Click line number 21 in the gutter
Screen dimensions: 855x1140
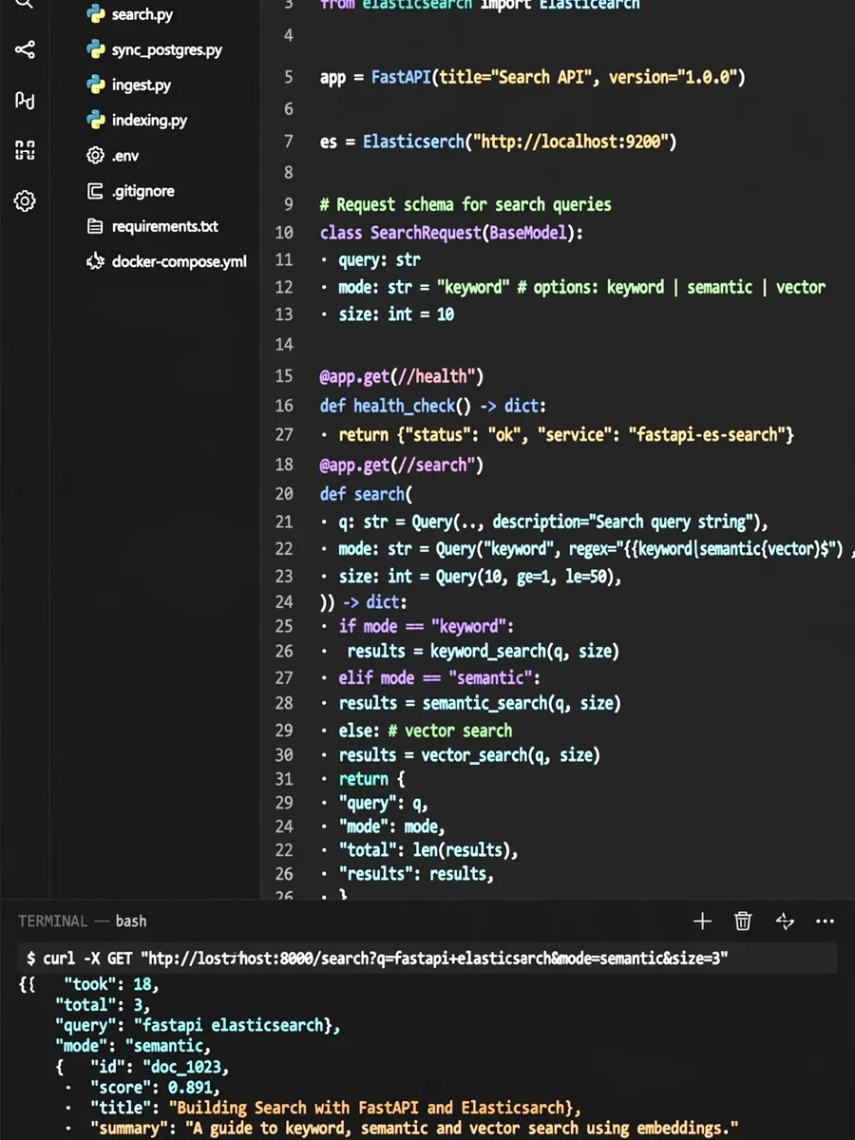click(x=283, y=522)
